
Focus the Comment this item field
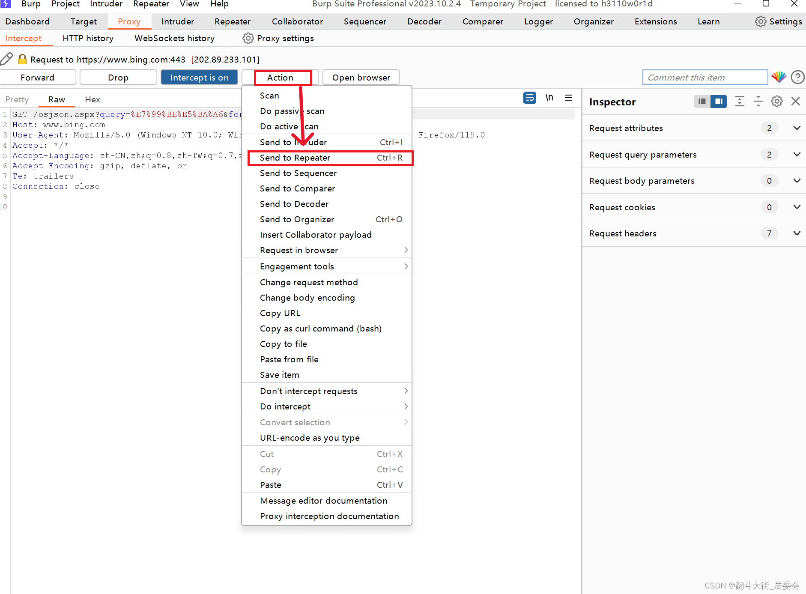point(705,78)
